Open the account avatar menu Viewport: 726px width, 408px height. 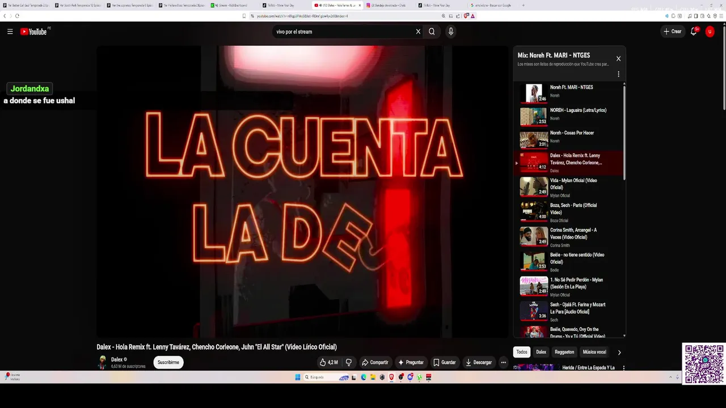[710, 32]
